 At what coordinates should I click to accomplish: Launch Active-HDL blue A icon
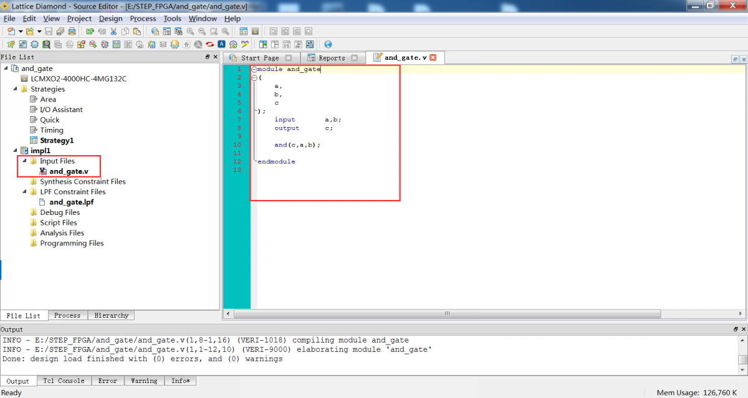click(x=222, y=44)
